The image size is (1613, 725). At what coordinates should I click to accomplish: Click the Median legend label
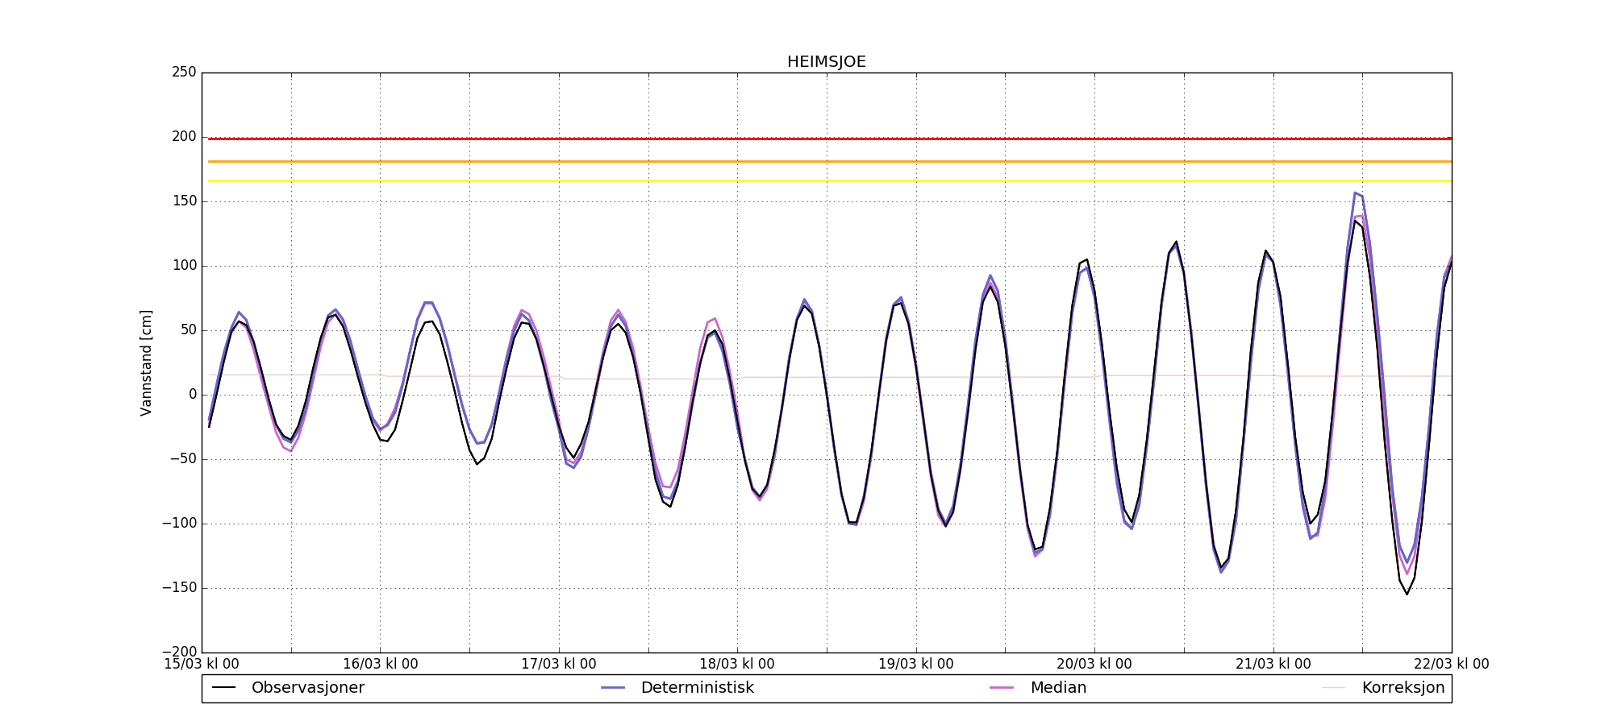pyautogui.click(x=1058, y=688)
